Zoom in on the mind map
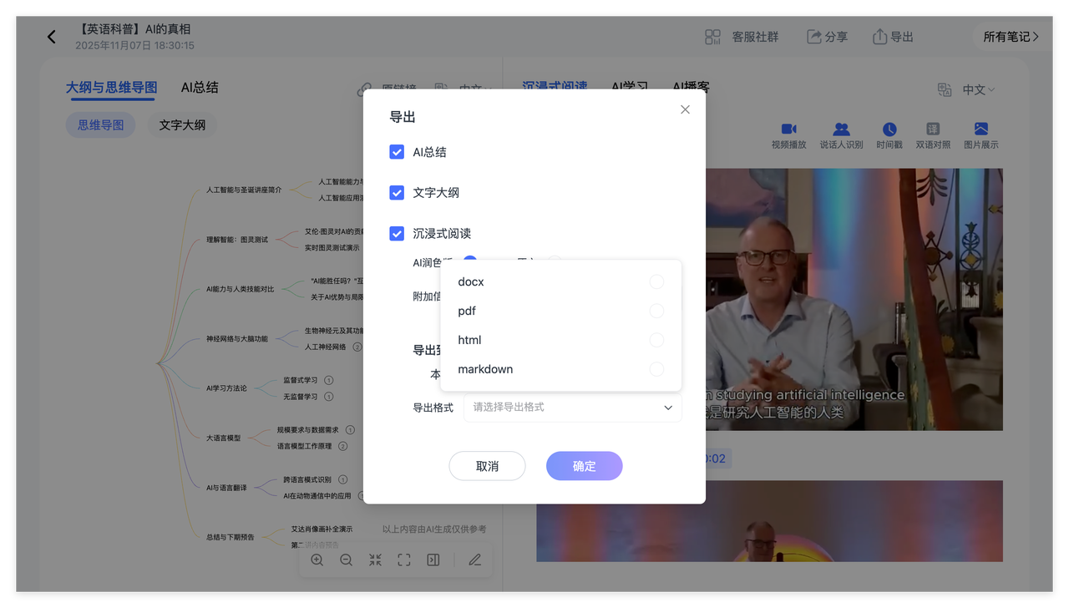Screen dimensions: 1069x608 [317, 560]
